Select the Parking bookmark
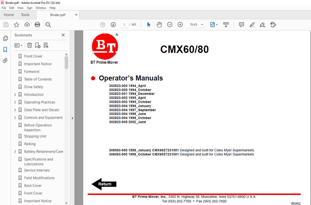The height and width of the screenshot is (205, 311). pos(30,144)
